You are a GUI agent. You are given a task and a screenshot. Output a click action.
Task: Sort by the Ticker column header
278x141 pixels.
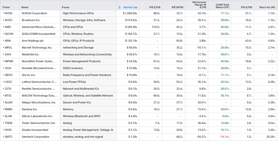coord(6,7)
